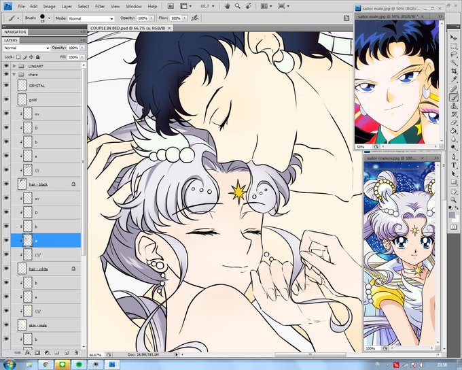462x370 pixels.
Task: Toggle visibility of hair - white layer
Action: [x=6, y=269]
